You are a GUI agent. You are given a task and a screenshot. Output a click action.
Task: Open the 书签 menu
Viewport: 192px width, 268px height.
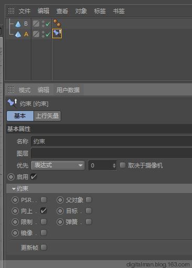119,11
